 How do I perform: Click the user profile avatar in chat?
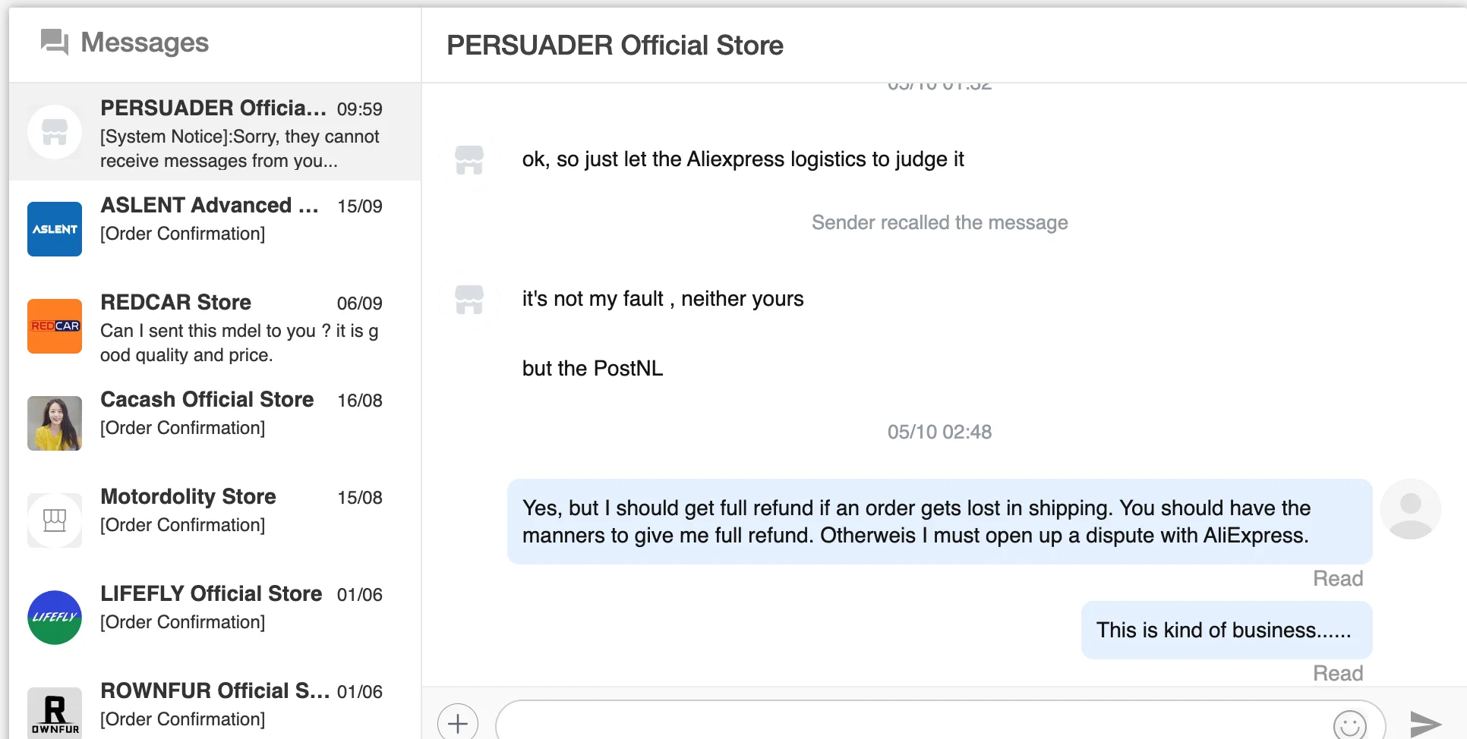click(1410, 509)
